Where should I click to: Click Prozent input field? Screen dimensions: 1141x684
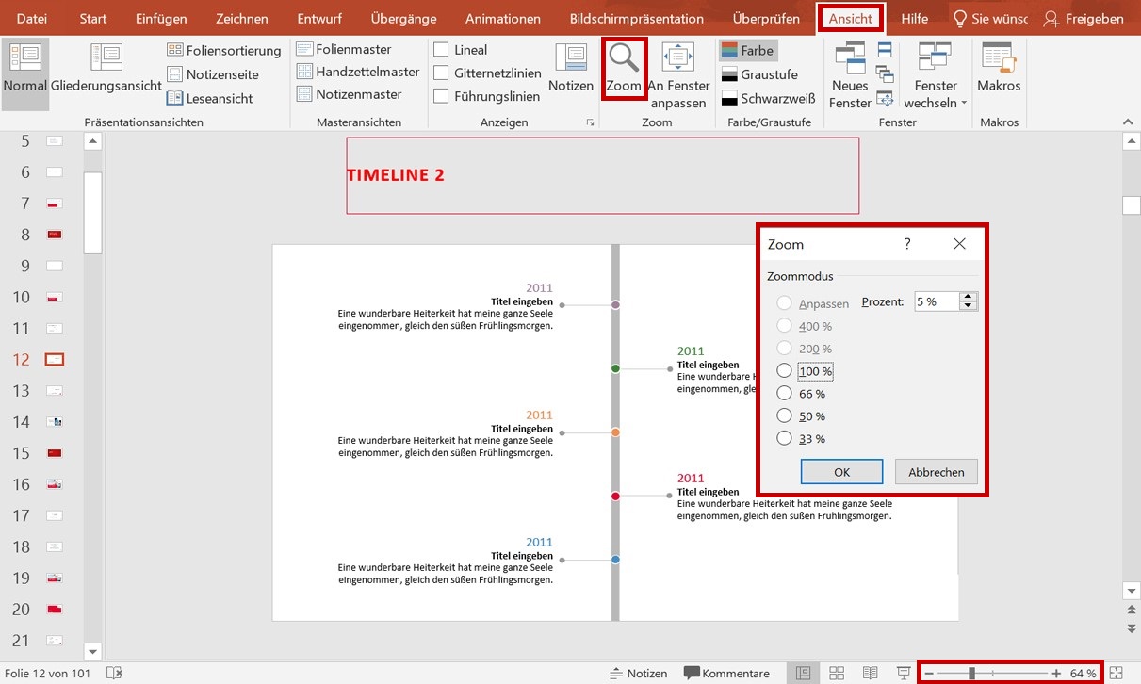(937, 301)
